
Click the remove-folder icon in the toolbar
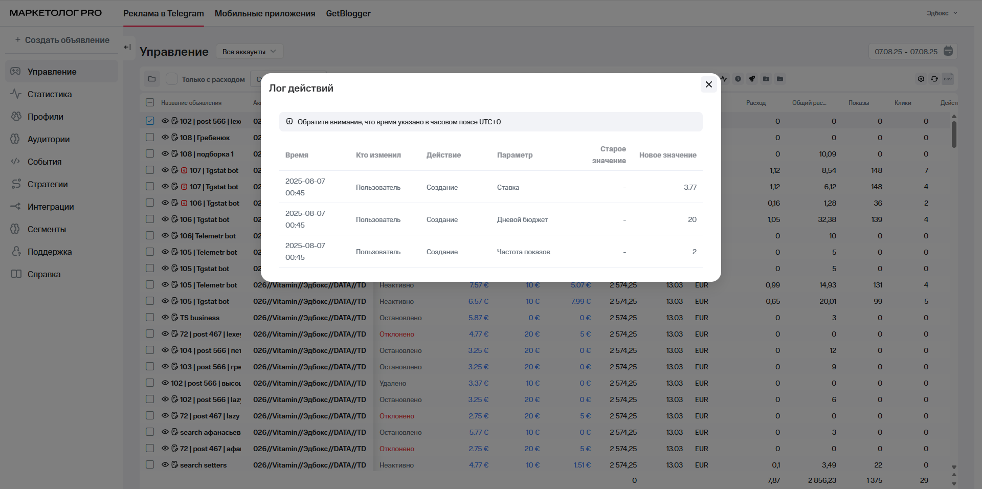coord(779,79)
